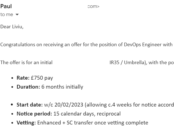Click the "to me" recipient text
174x128 pixels.
(7, 14)
